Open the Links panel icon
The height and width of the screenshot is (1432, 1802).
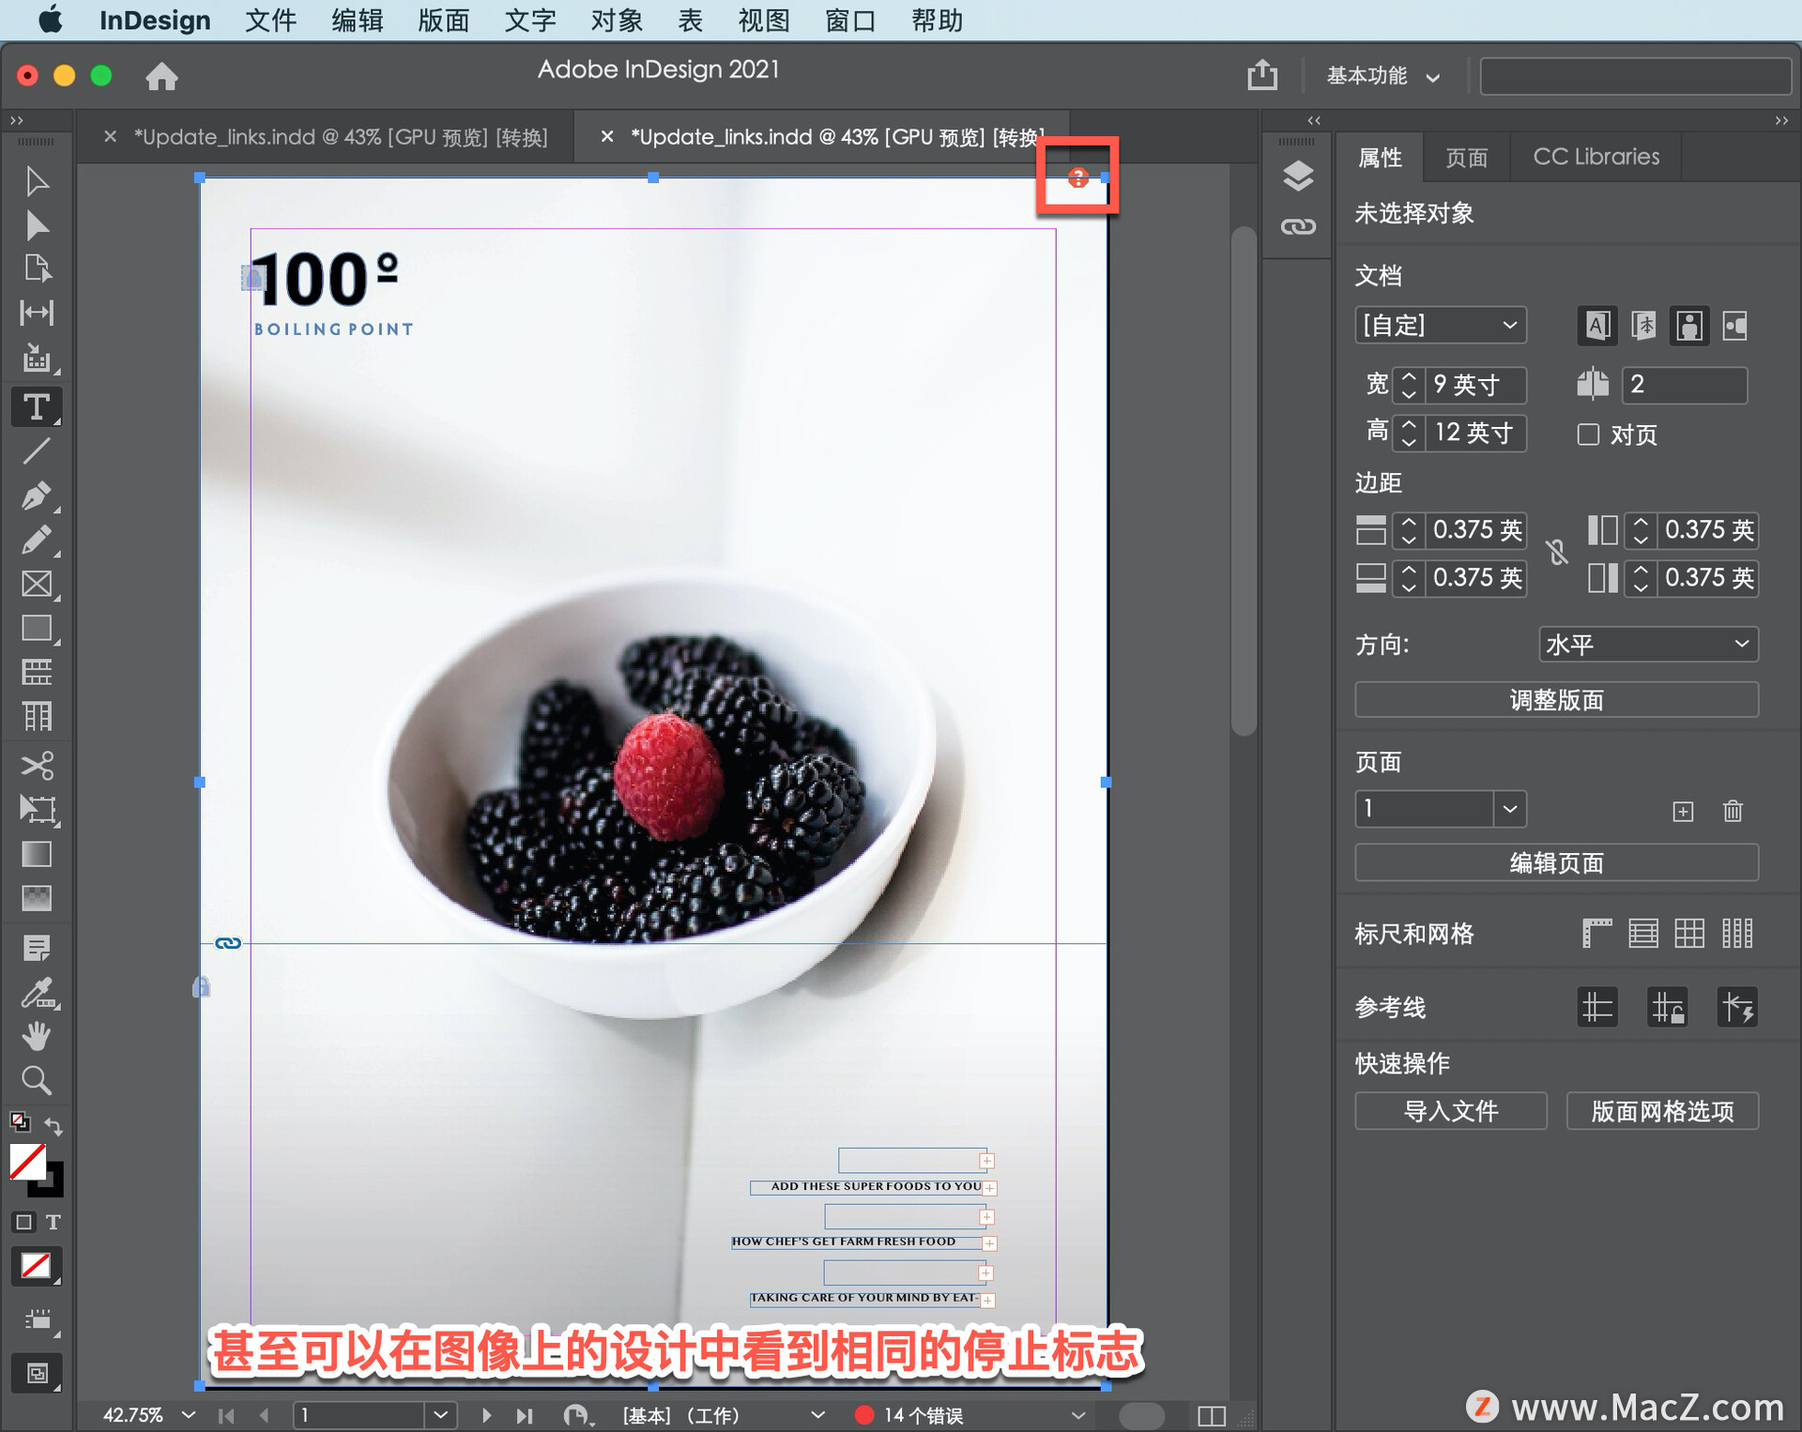(1298, 226)
